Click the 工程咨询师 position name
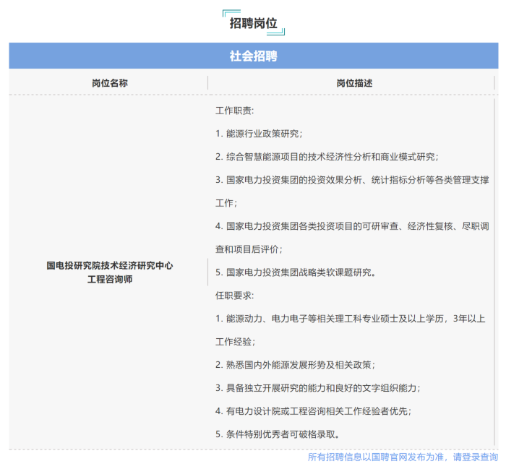 coord(110,279)
